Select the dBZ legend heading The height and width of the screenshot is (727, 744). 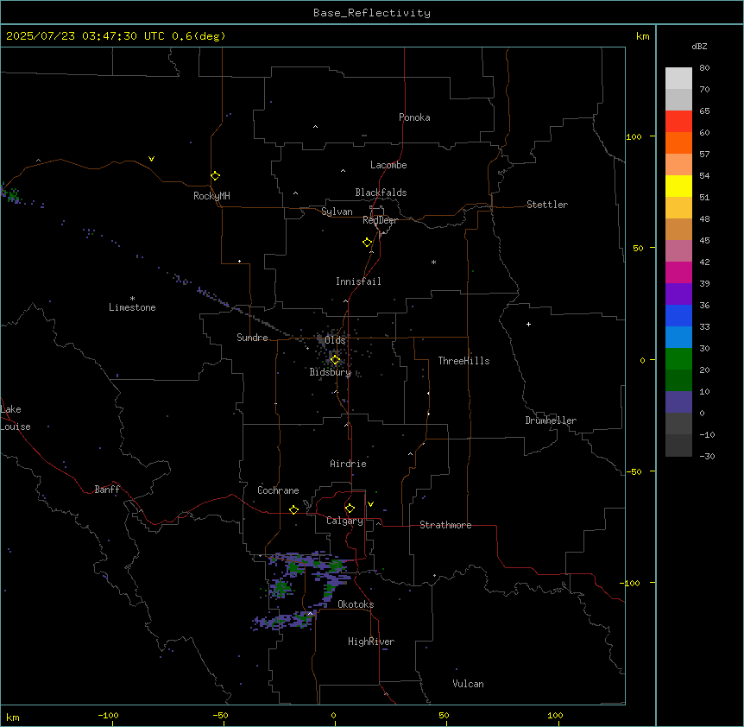click(699, 46)
